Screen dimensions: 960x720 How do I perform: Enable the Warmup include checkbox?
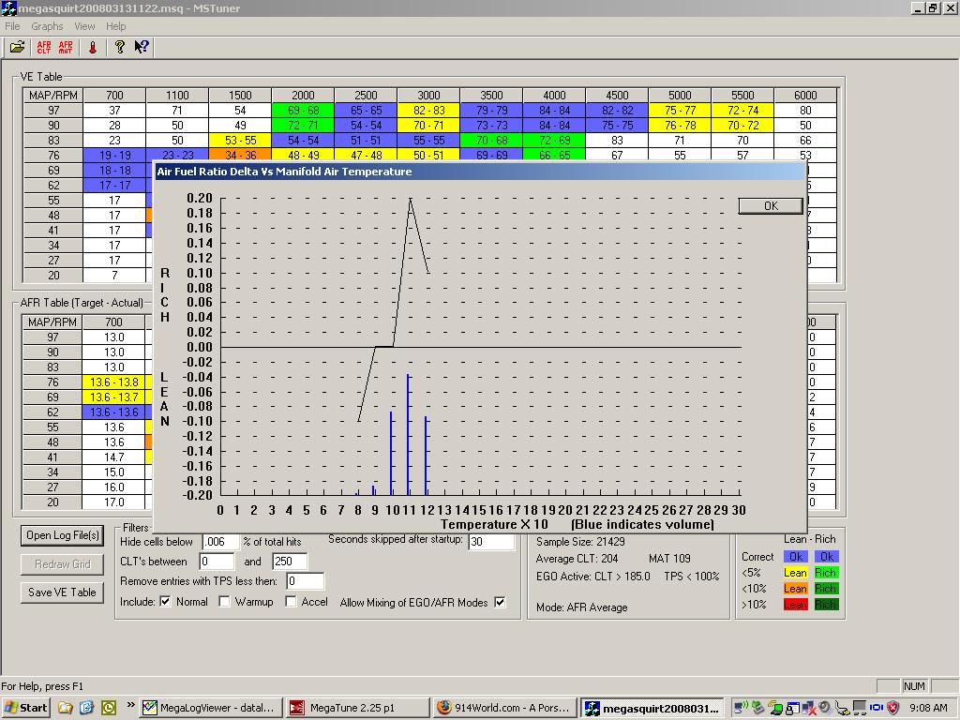point(225,602)
